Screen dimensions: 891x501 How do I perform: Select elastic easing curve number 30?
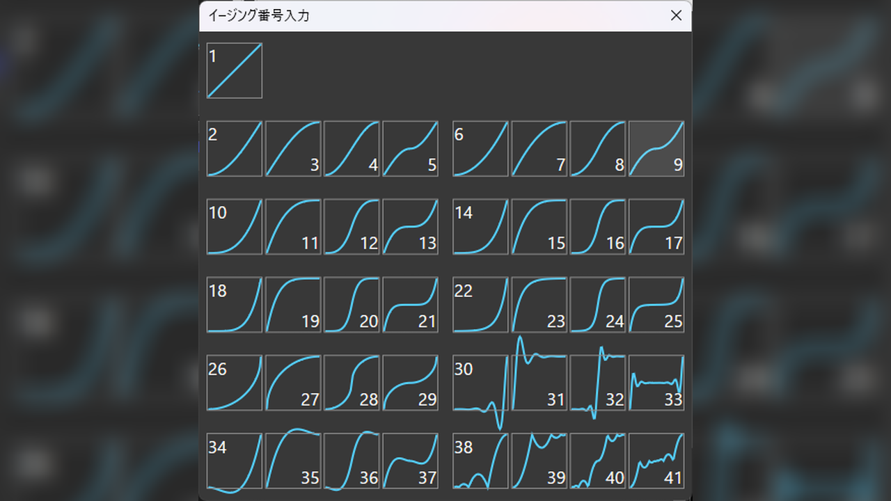pos(481,382)
